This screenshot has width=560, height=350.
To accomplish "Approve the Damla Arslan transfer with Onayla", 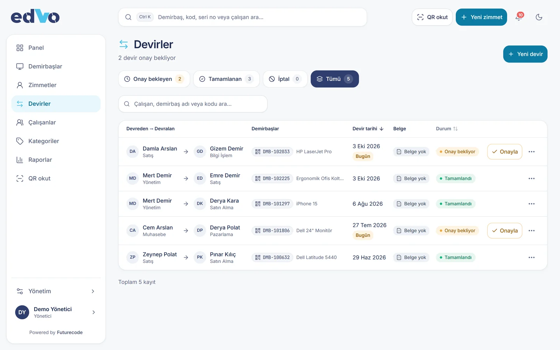I will 505,152.
